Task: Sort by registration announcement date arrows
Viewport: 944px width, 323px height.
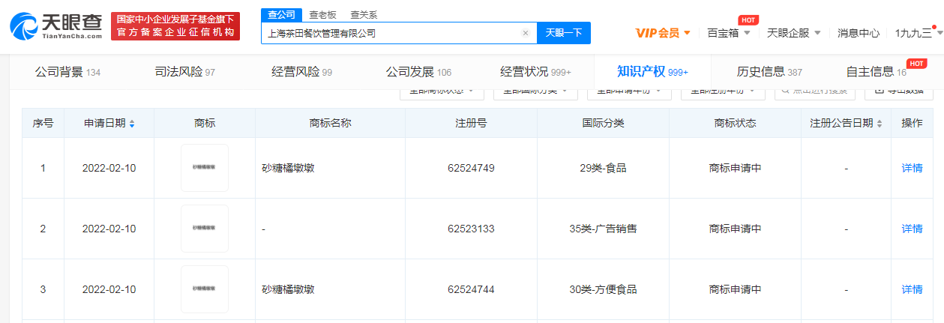Action: tap(880, 124)
